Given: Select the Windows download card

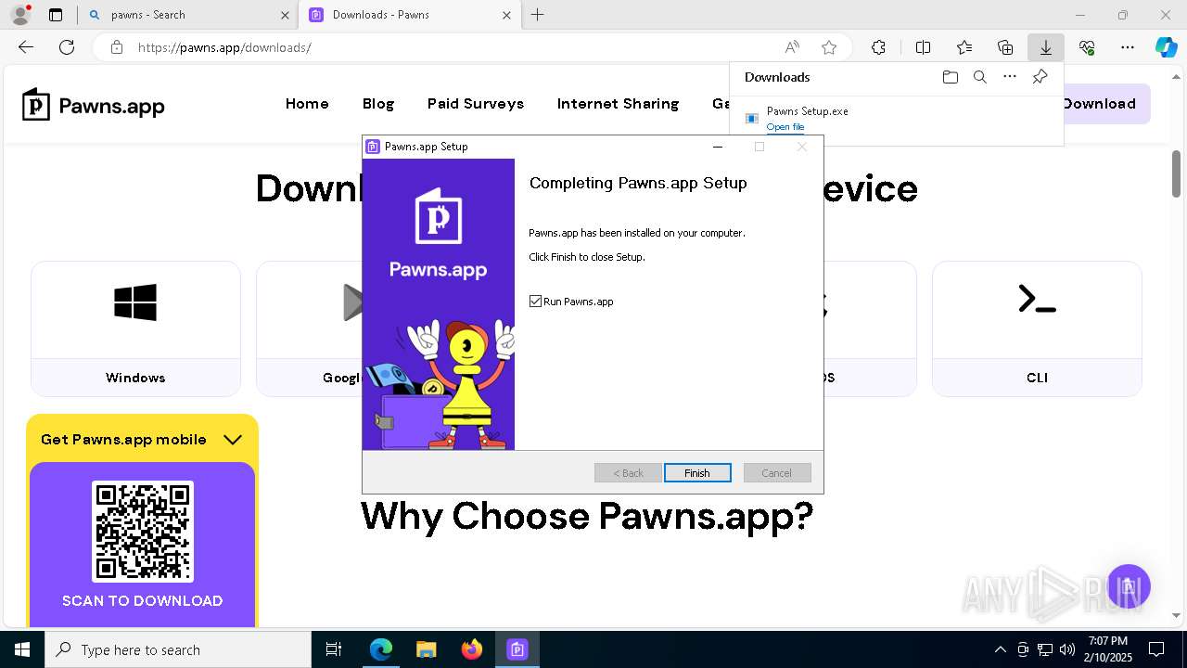Looking at the screenshot, I should point(135,328).
